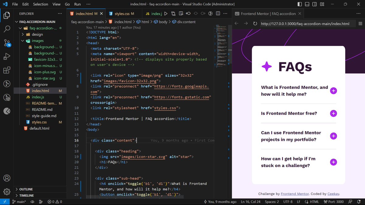Screen dimensions: 365x205
Task: Click Ln 16, Col 24 in status bar
Action: 251,202
